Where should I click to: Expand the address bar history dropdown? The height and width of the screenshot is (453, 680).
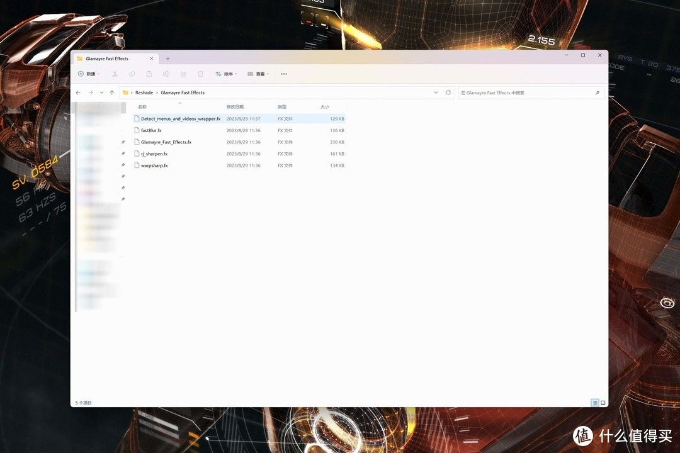pos(436,92)
